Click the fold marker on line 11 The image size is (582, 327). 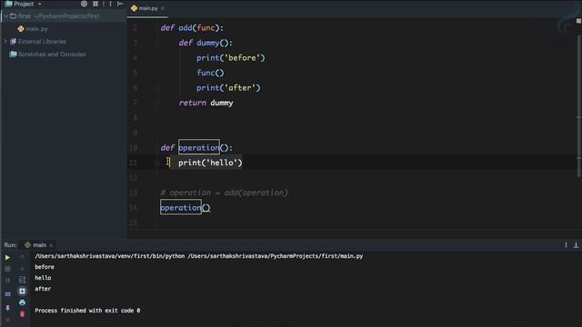(157, 163)
